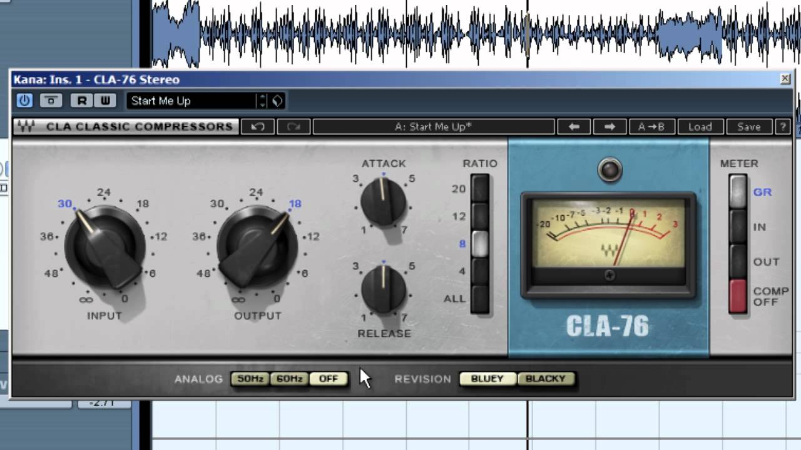Go to previous preset with left arrow
The height and width of the screenshot is (450, 801).
coord(574,126)
